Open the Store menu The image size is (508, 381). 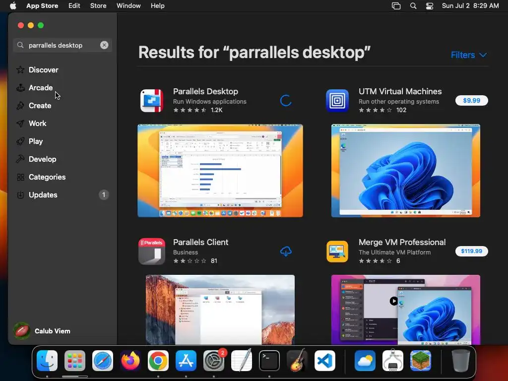pos(98,5)
